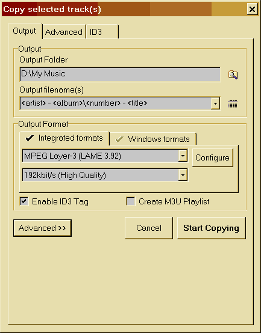Select the Output tab
Viewport: 261px width, 333px height.
coord(25,31)
